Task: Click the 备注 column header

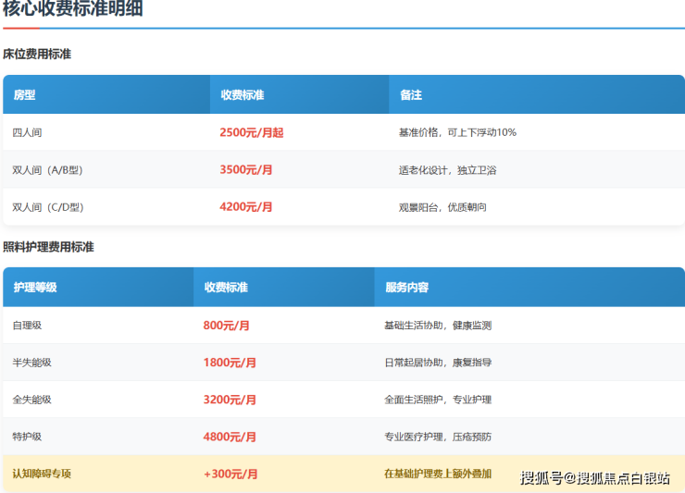Action: coord(411,94)
